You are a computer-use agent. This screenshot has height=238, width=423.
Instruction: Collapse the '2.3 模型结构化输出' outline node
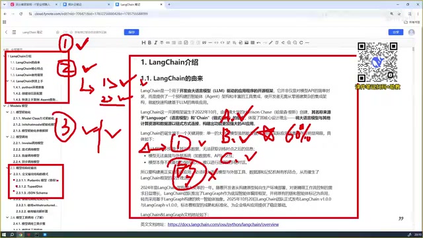7,168
